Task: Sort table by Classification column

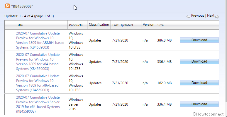Action: pos(99,25)
